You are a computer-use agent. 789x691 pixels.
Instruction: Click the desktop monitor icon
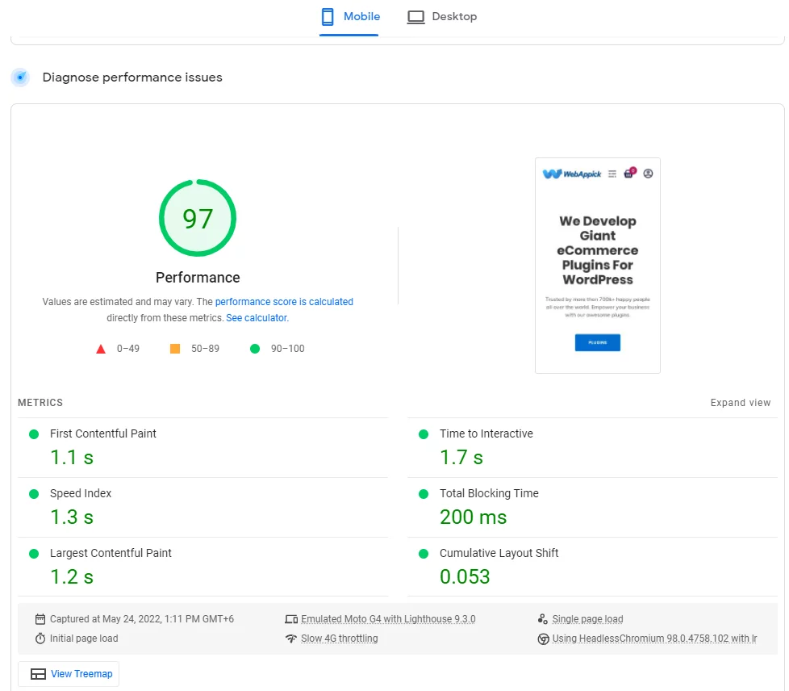[415, 17]
